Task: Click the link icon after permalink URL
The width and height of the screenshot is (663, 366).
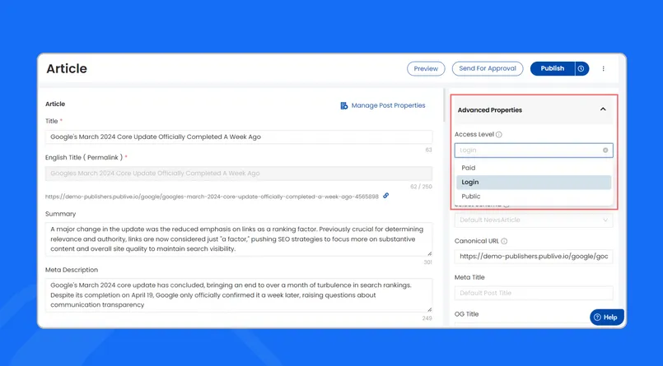Action: (x=386, y=197)
